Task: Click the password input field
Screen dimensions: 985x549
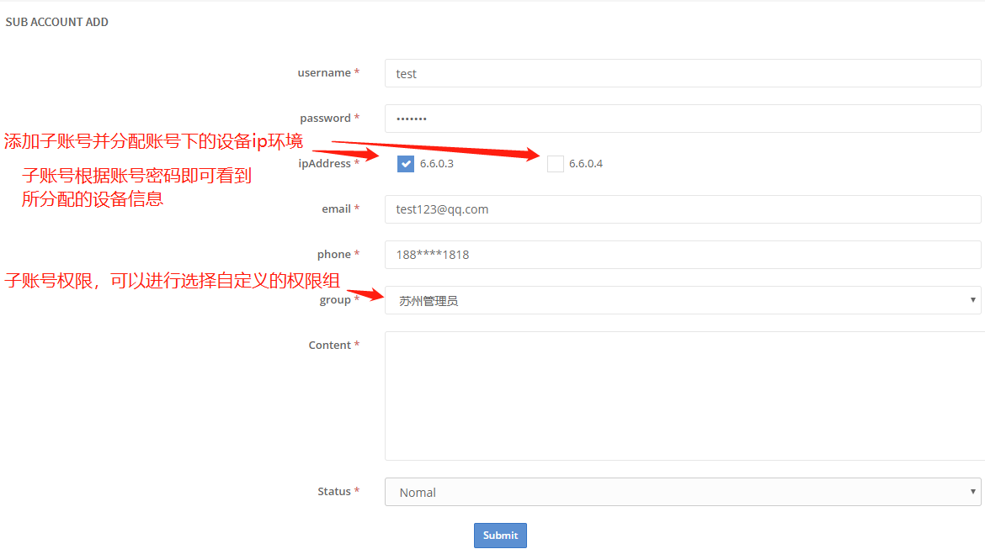Action: pyautogui.click(x=683, y=119)
